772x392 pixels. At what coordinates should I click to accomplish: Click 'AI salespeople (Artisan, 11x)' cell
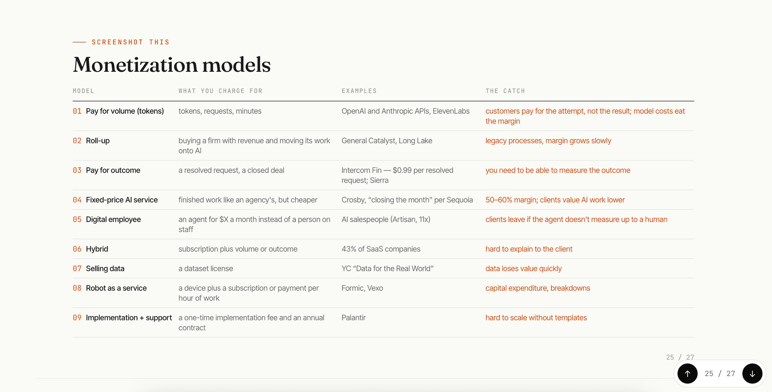coord(386,219)
